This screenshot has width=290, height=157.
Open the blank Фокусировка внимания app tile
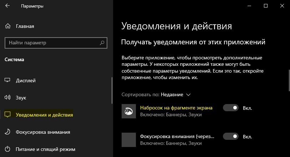coord(129,140)
